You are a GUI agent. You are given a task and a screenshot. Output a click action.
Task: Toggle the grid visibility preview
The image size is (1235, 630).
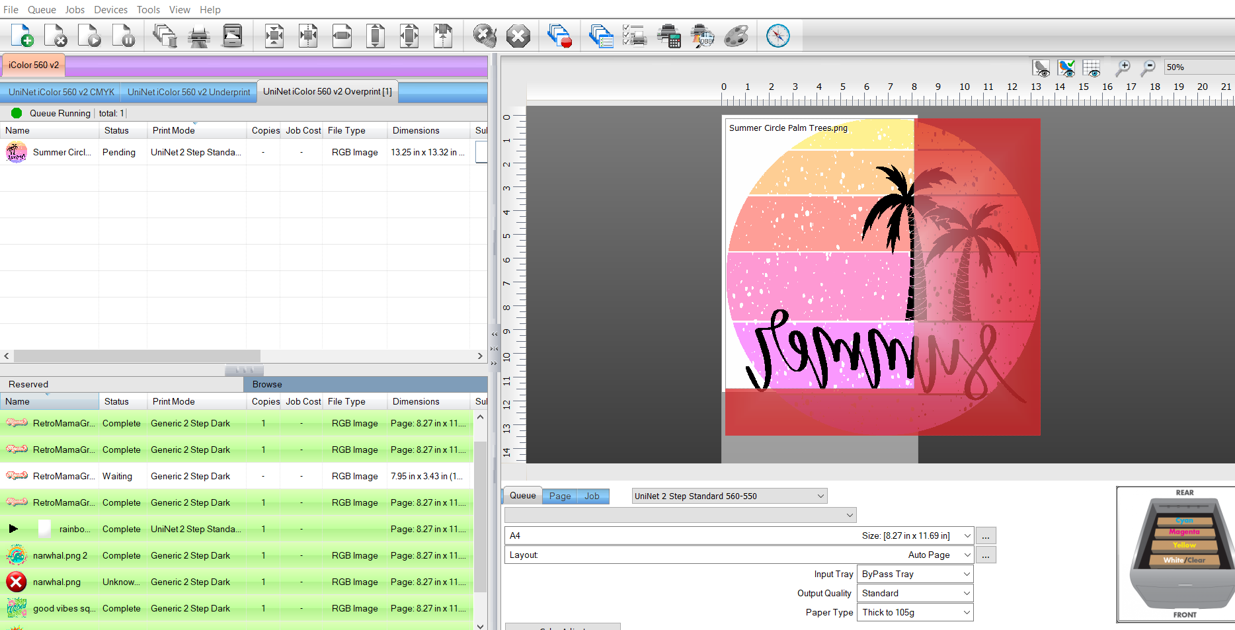[1092, 67]
